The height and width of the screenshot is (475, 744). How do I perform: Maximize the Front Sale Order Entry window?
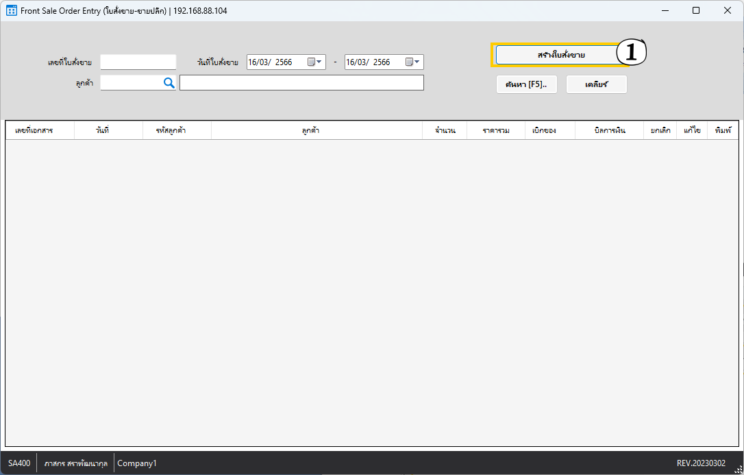(696, 11)
